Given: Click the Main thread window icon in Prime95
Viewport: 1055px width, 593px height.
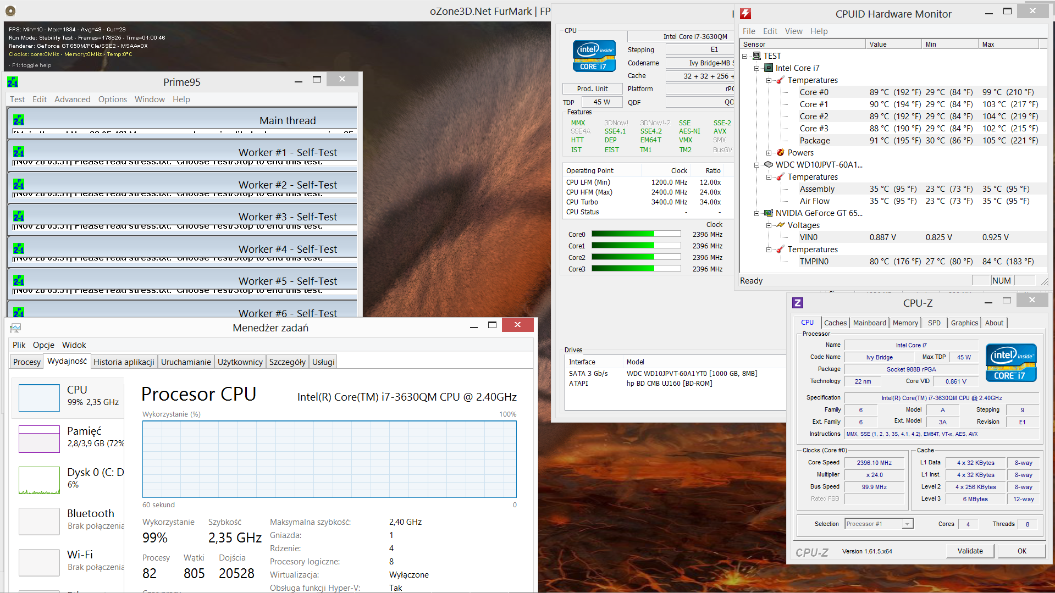Looking at the screenshot, I should coord(19,120).
